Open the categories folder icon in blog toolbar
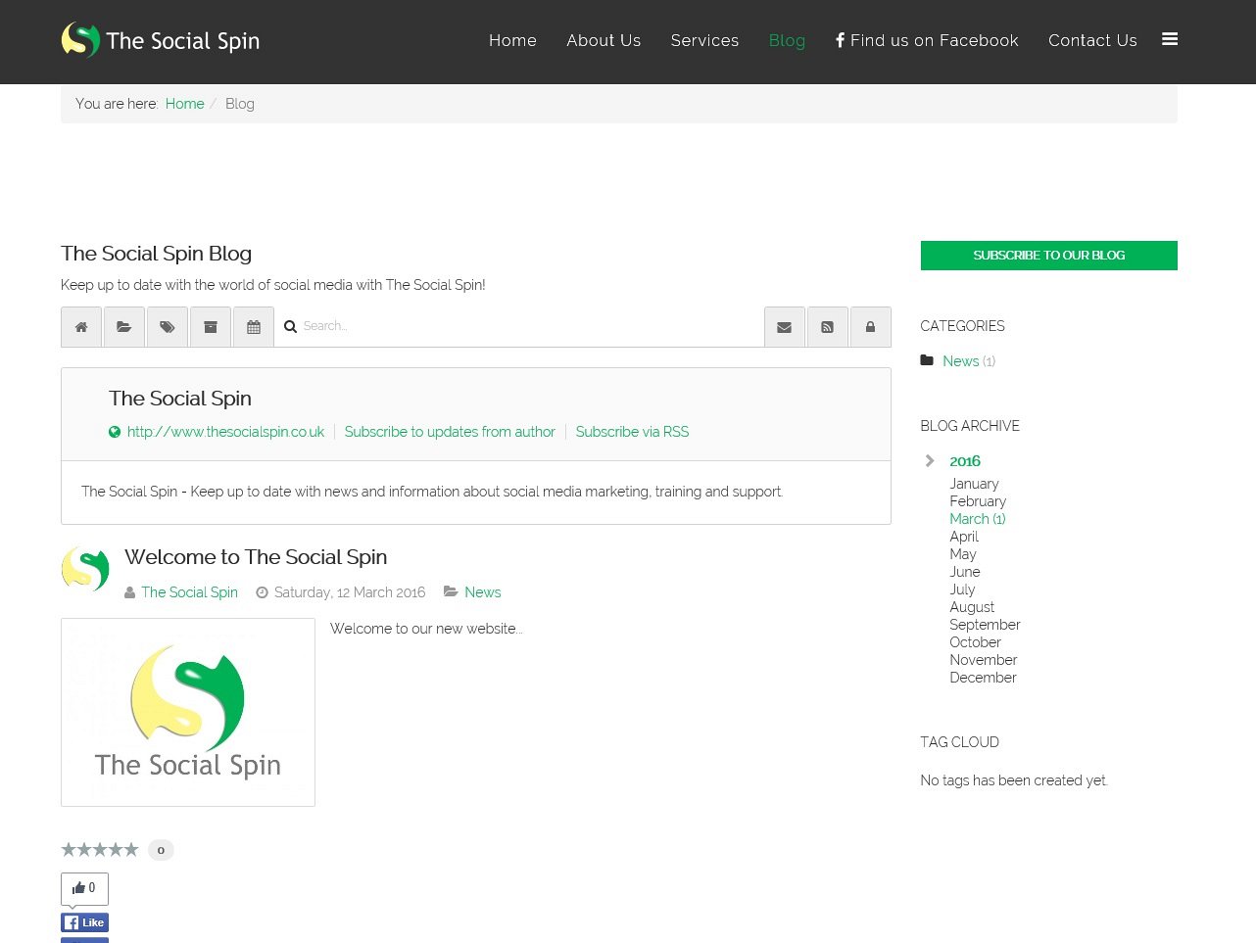This screenshot has width=1256, height=943. pos(124,327)
